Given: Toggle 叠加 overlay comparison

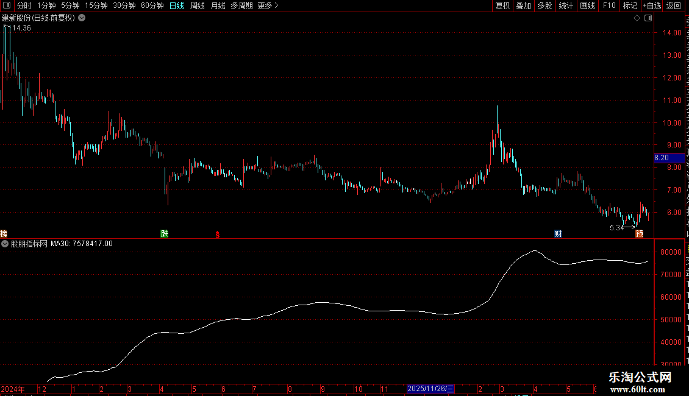Looking at the screenshot, I should [523, 5].
